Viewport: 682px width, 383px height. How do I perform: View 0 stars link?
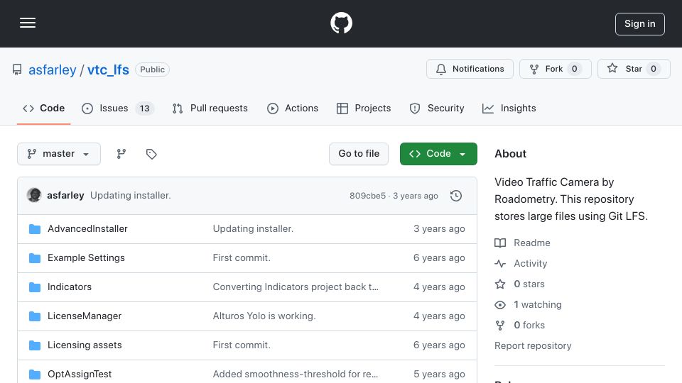point(520,284)
